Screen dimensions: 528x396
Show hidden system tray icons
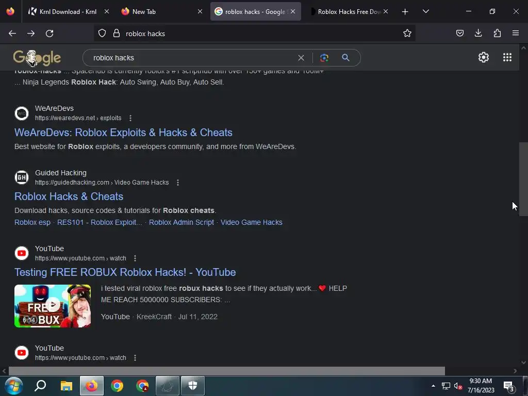(x=433, y=386)
